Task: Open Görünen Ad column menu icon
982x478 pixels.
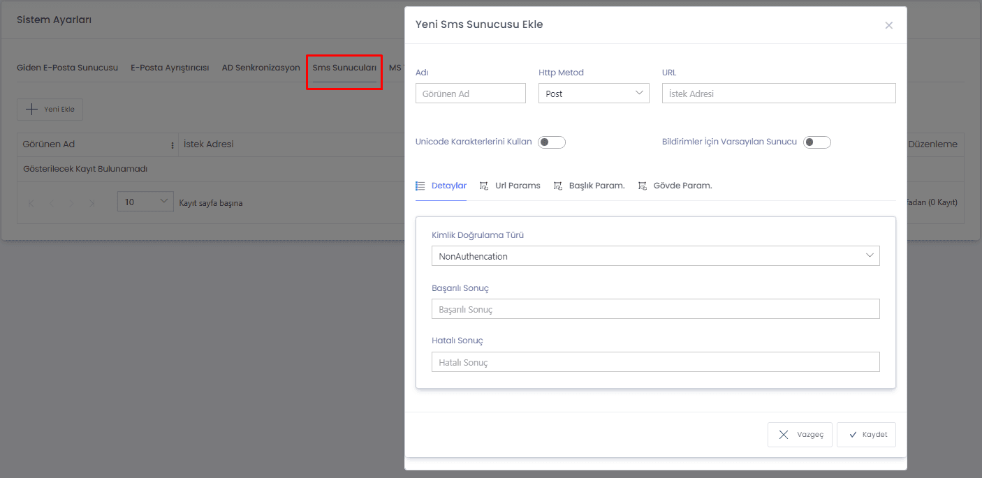Action: tap(173, 145)
